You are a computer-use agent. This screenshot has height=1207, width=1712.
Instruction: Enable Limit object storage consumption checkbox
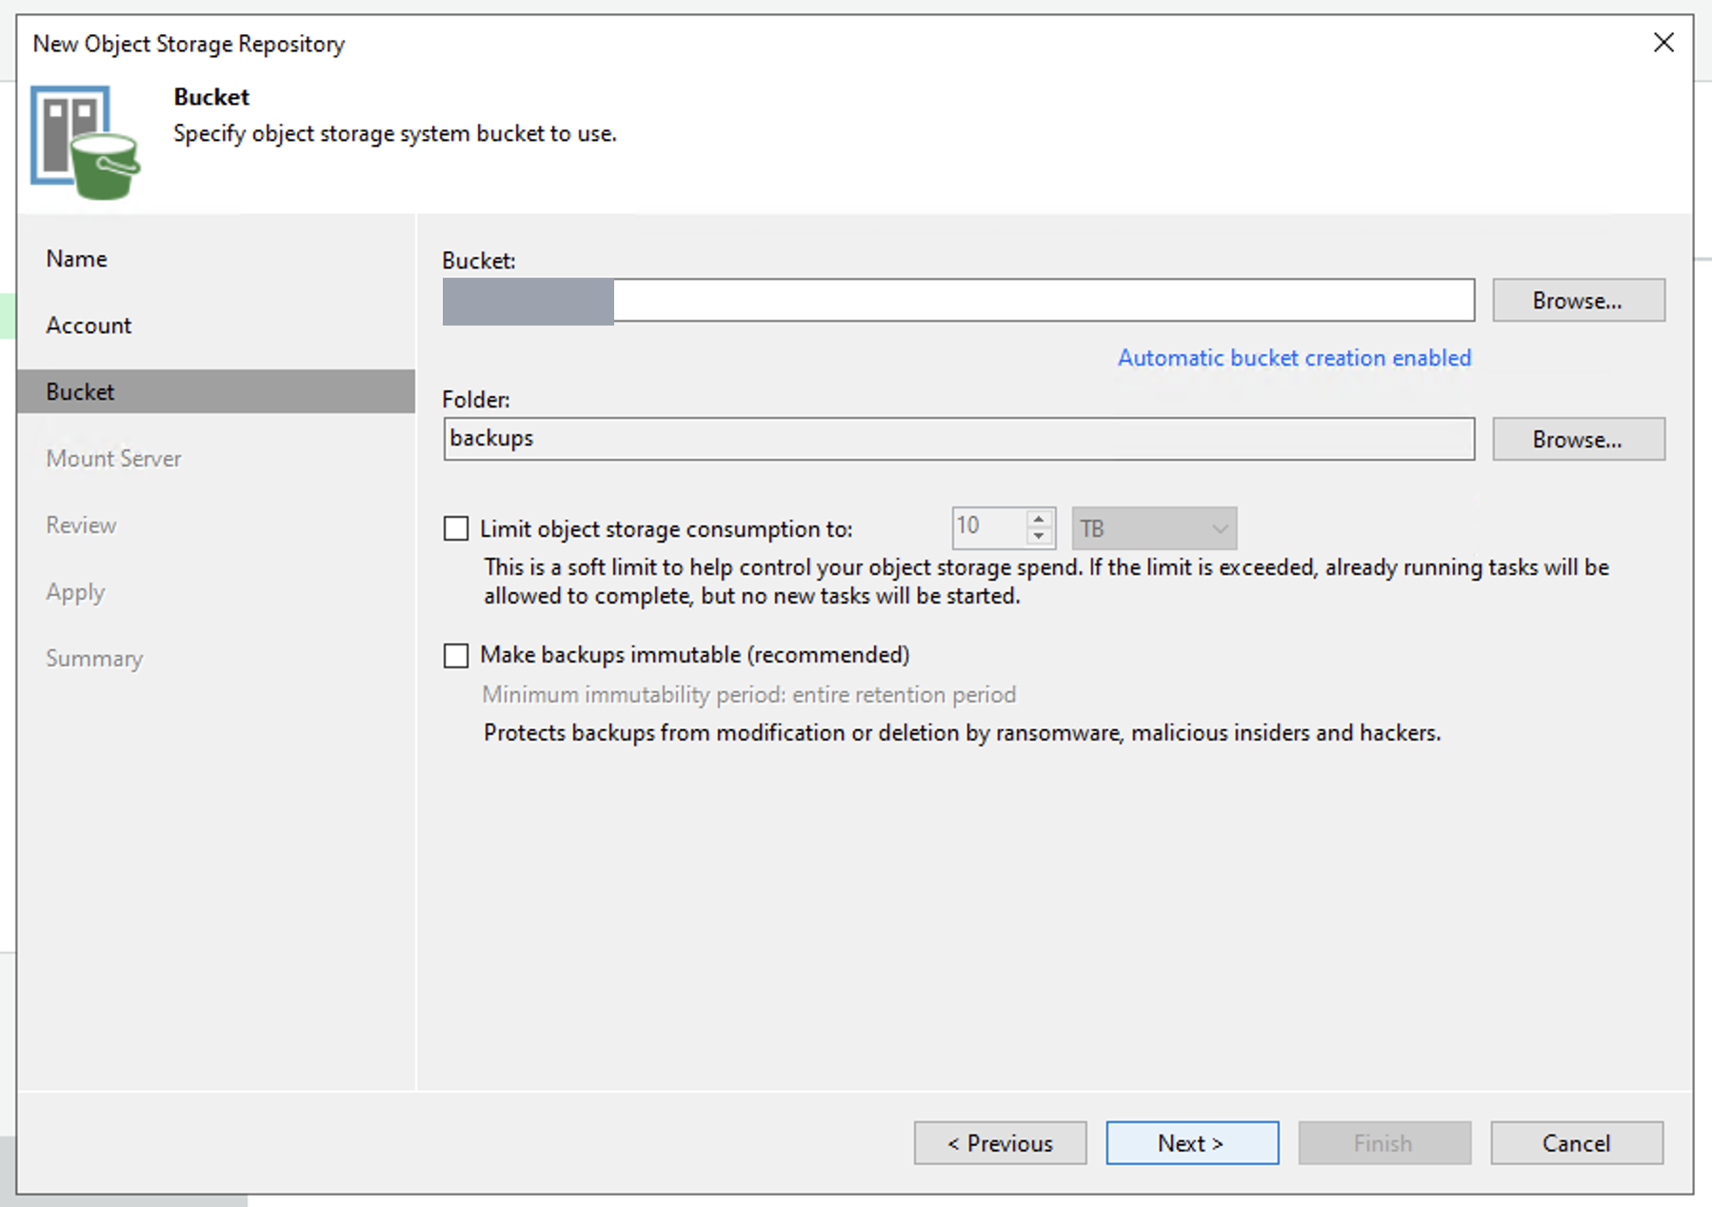tap(456, 528)
